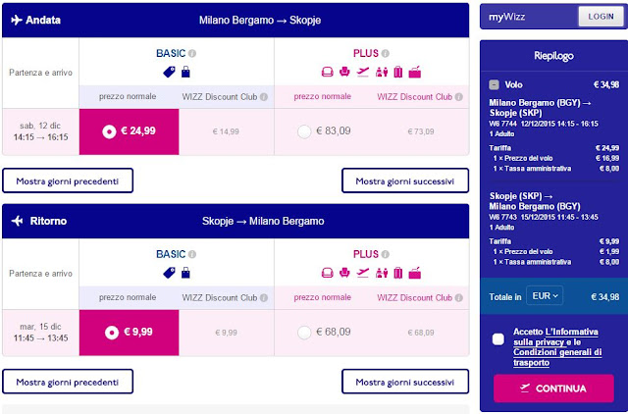Click the myWizz LOGIN button
The height and width of the screenshot is (414, 628).
point(601,17)
